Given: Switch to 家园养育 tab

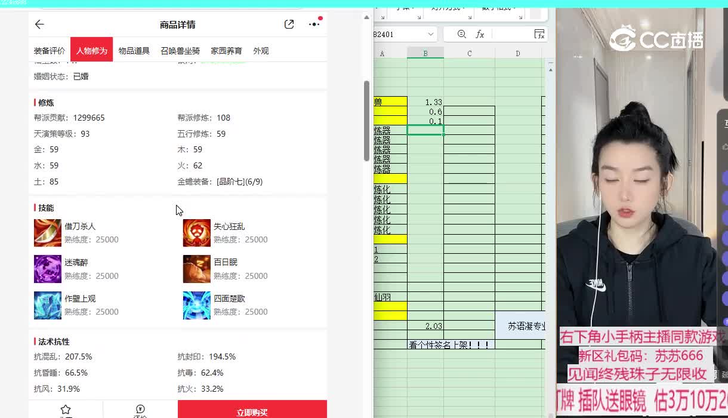Looking at the screenshot, I should coord(226,51).
